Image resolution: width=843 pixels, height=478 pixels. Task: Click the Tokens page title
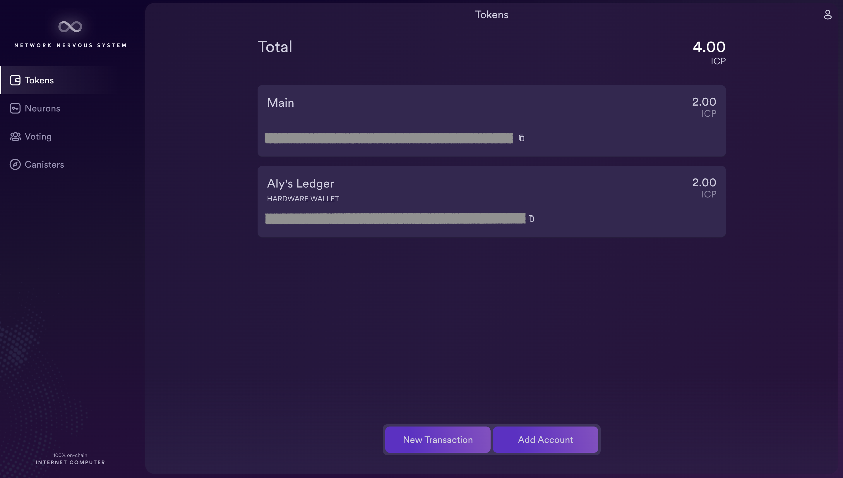tap(491, 14)
